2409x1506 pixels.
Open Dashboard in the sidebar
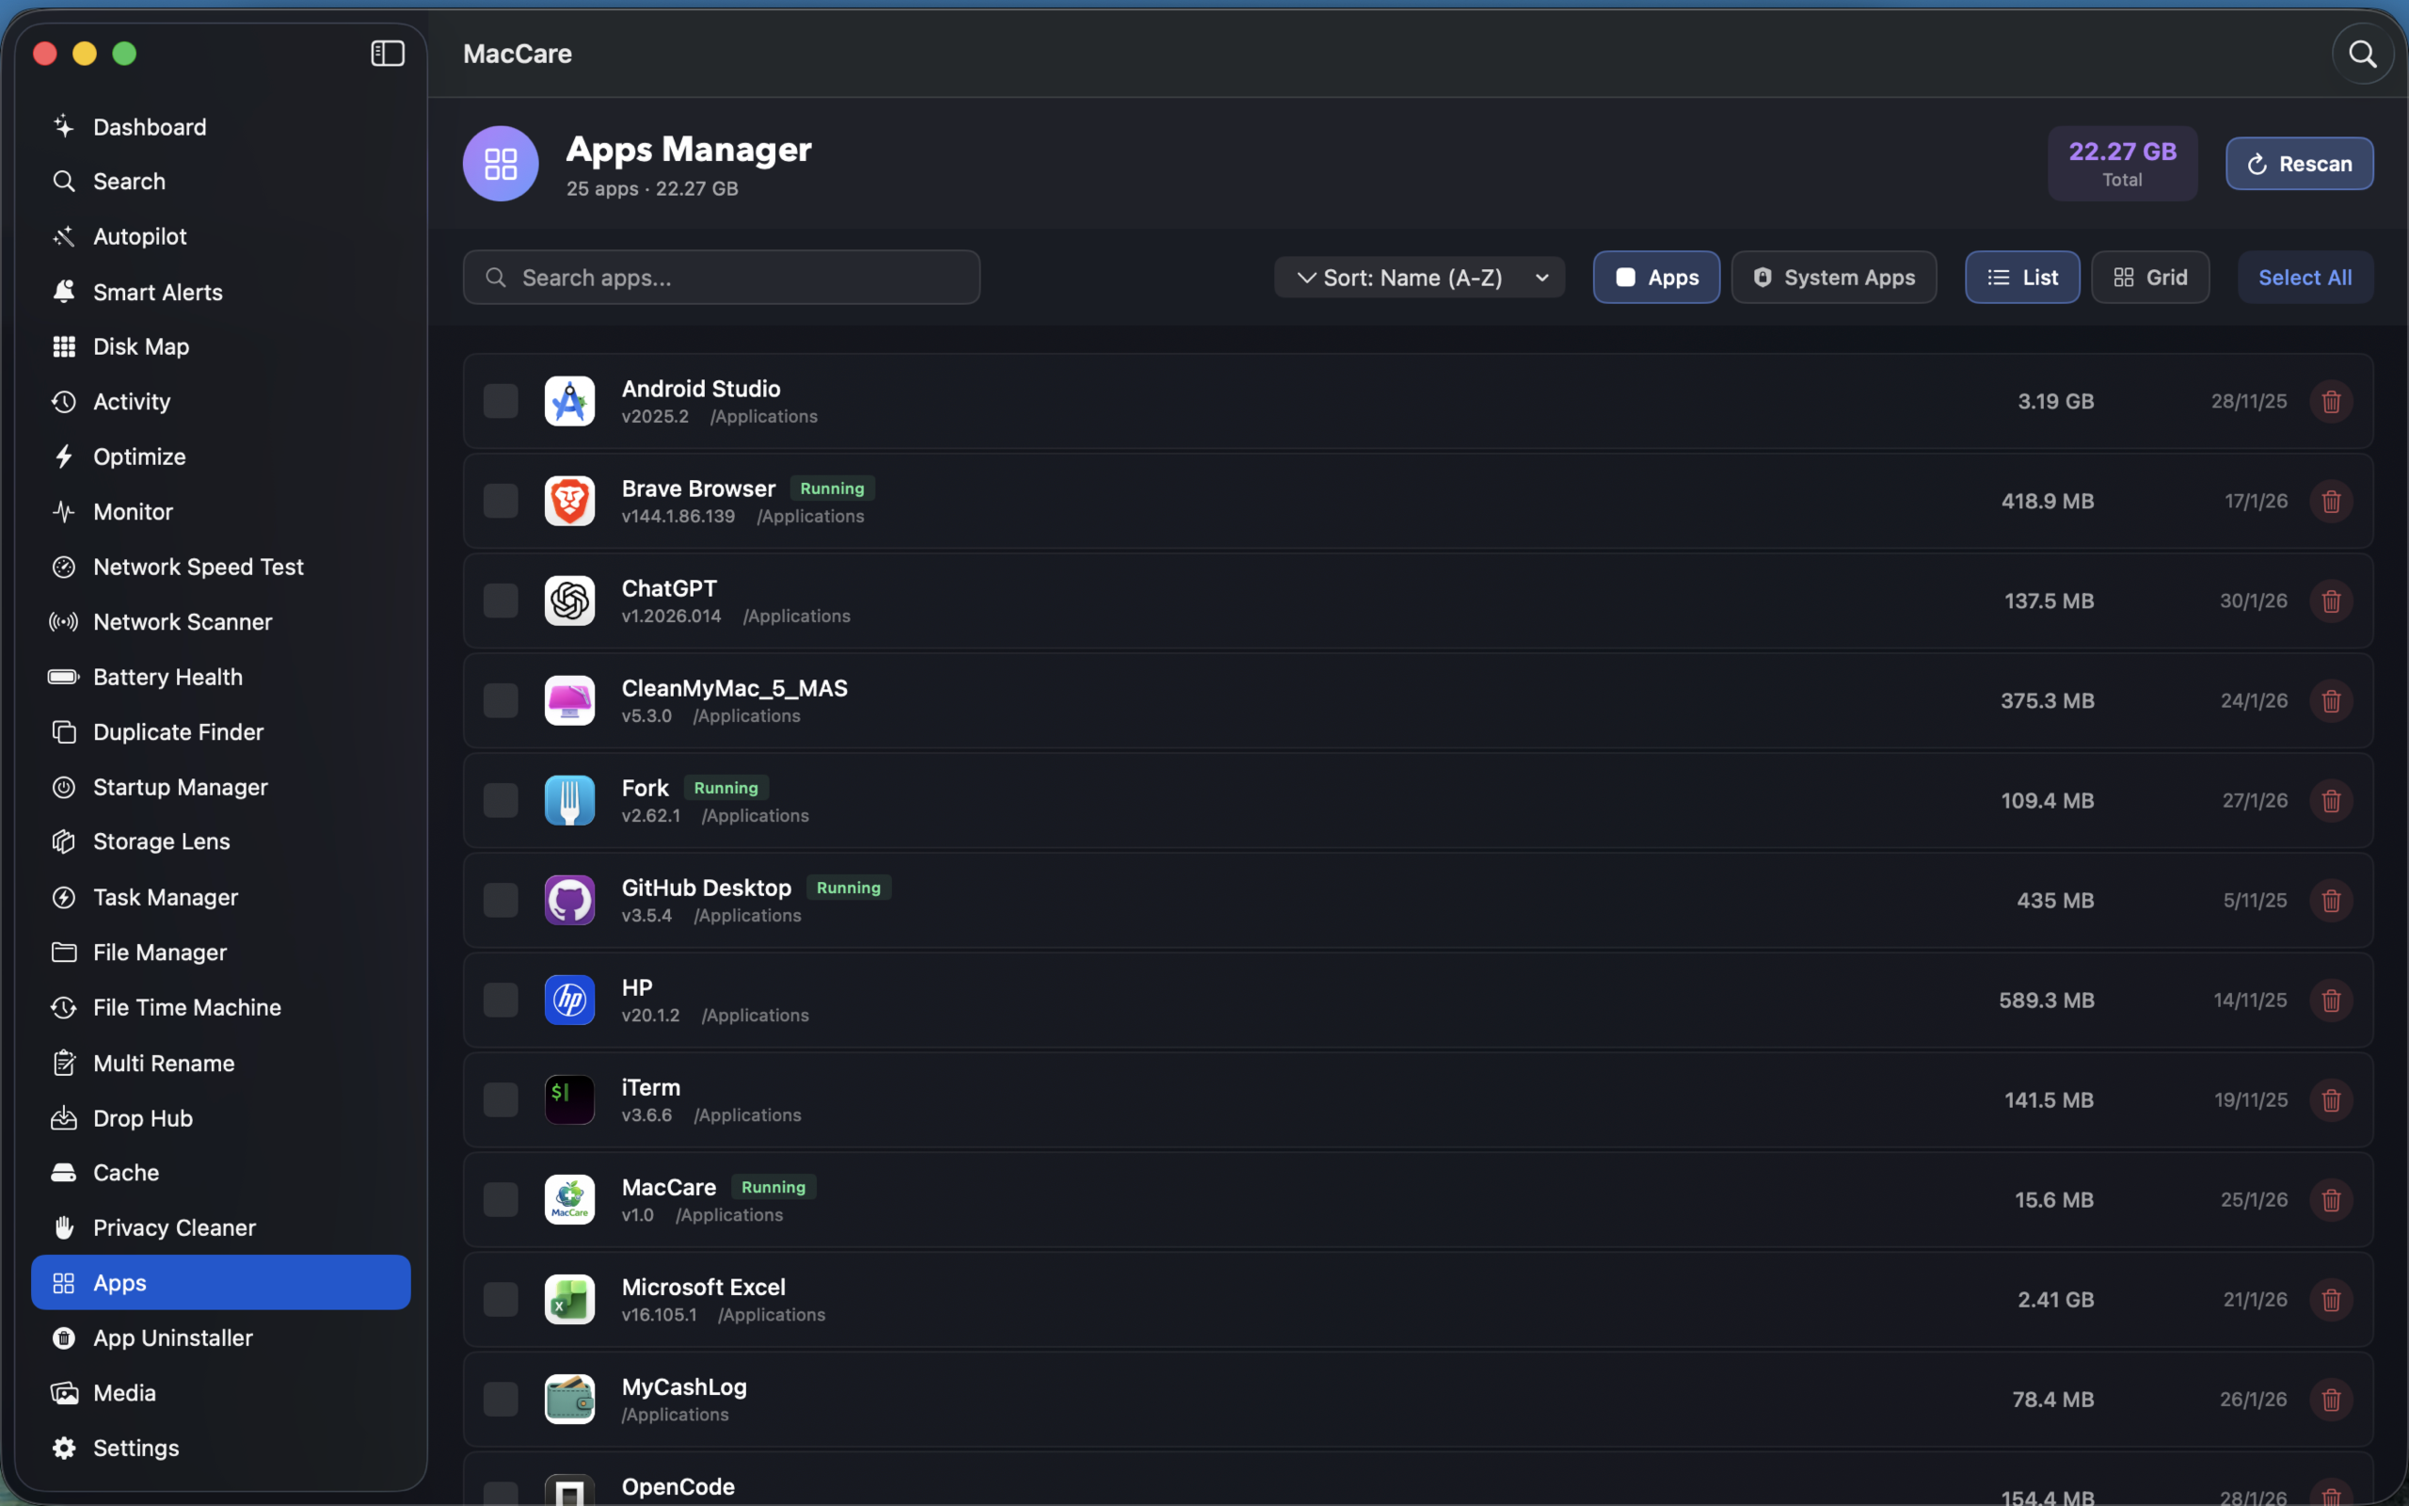[x=221, y=126]
